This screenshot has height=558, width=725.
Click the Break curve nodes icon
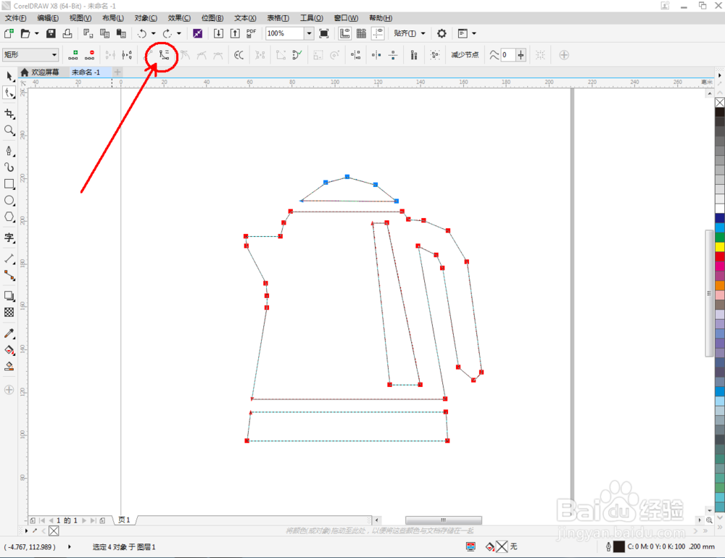[x=127, y=55]
